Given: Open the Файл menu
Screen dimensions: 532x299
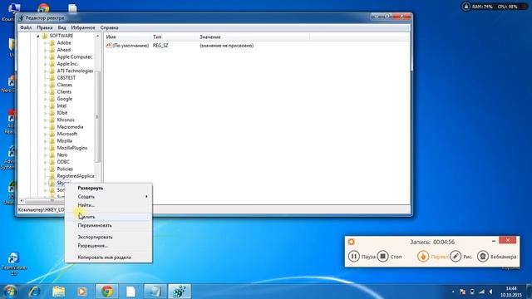Looking at the screenshot, I should pos(26,27).
